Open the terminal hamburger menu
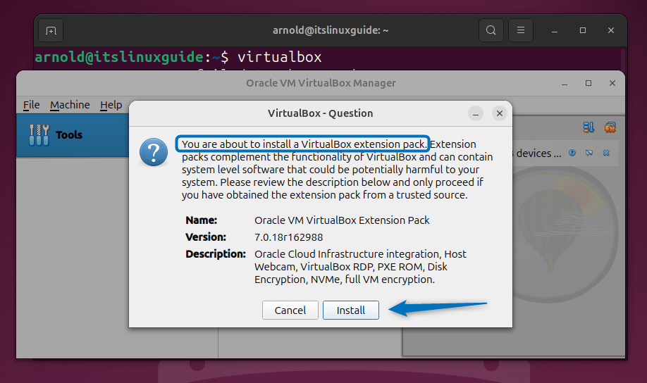Viewport: 647px width, 383px height. coord(521,31)
